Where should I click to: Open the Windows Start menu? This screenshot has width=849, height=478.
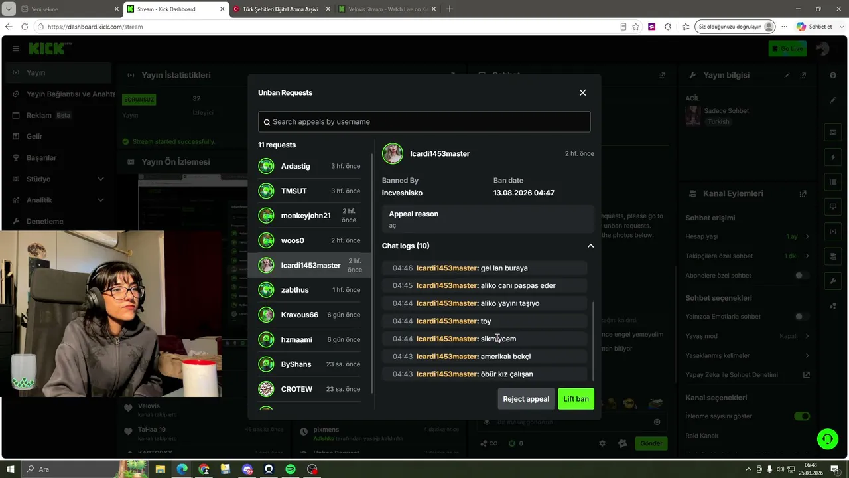[x=11, y=469]
